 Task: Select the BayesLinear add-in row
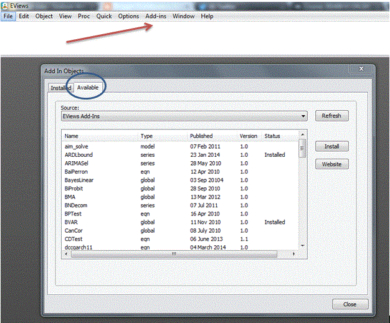click(x=180, y=180)
